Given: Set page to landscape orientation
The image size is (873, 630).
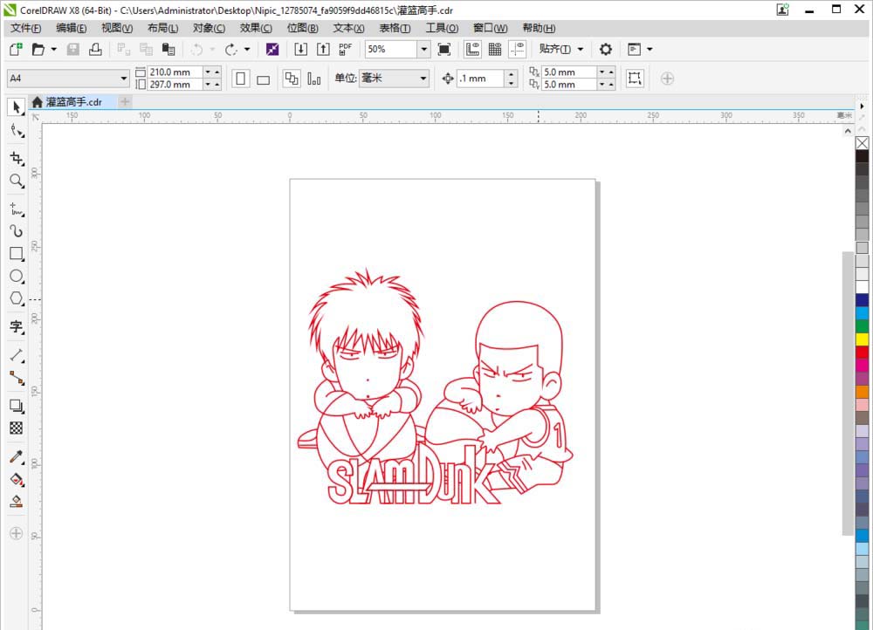Looking at the screenshot, I should point(264,79).
